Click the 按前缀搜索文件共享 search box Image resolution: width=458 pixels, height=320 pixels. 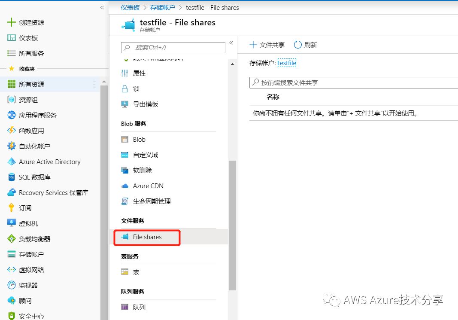(x=354, y=83)
